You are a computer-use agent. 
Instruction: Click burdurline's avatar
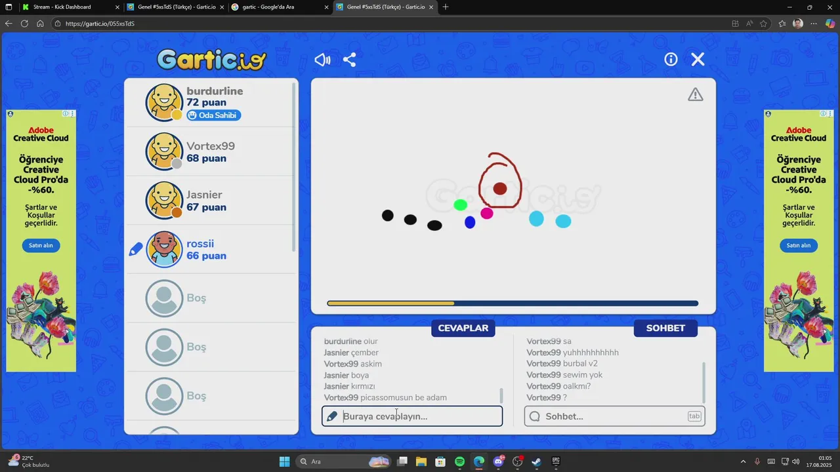coord(164,102)
